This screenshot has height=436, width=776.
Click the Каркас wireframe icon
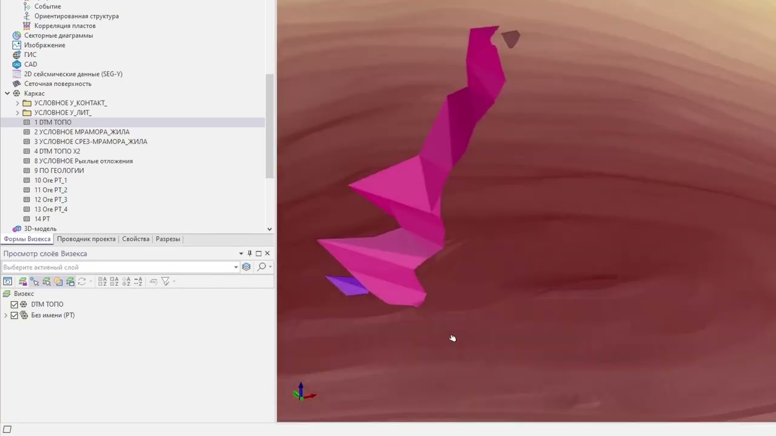coord(17,93)
